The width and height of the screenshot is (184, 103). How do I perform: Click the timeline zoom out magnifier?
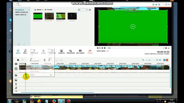point(143,60)
